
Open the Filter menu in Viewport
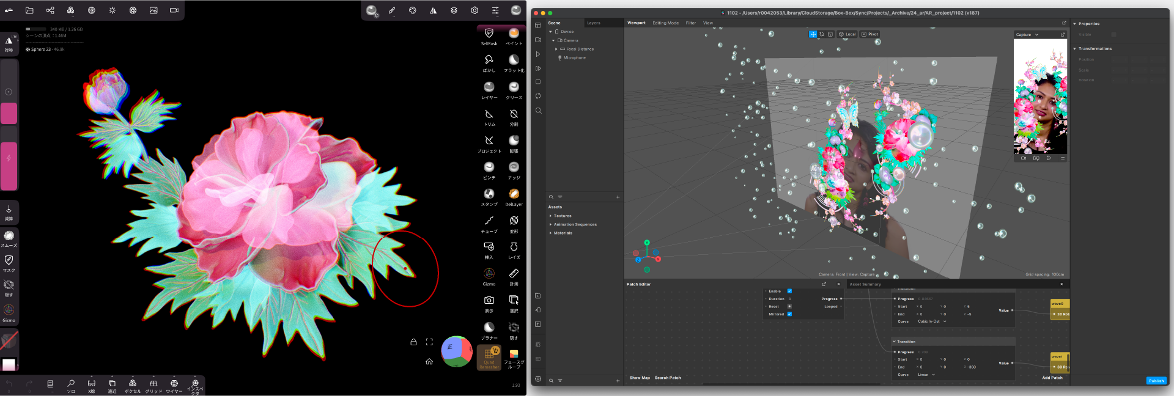[690, 23]
